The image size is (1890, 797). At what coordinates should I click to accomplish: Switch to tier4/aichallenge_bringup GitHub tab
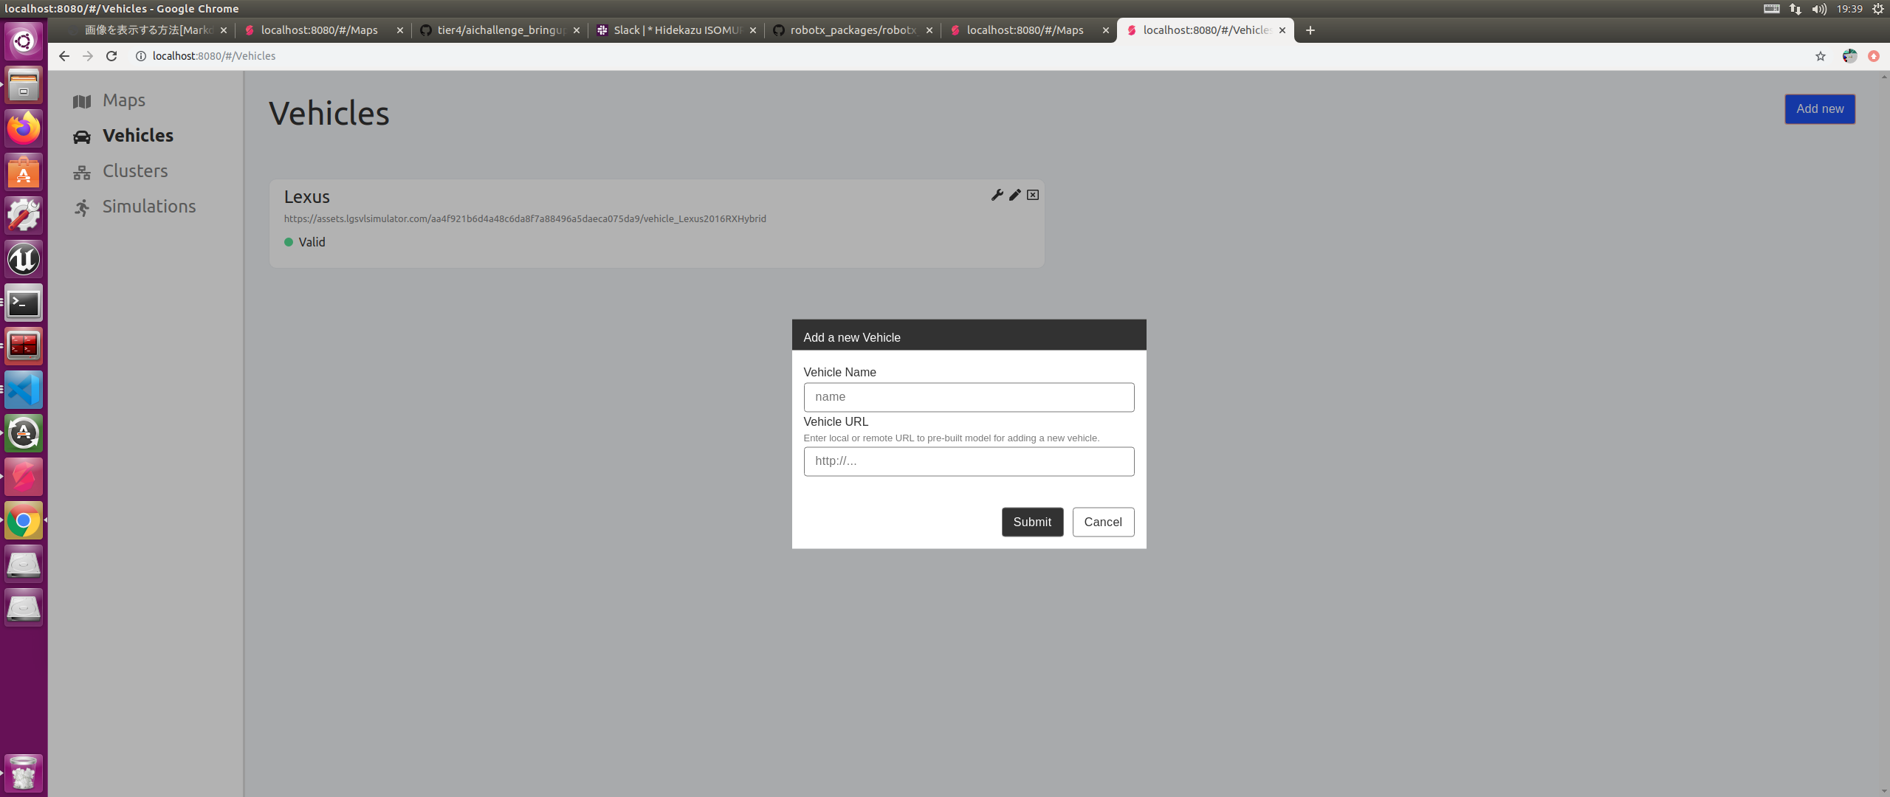point(499,30)
